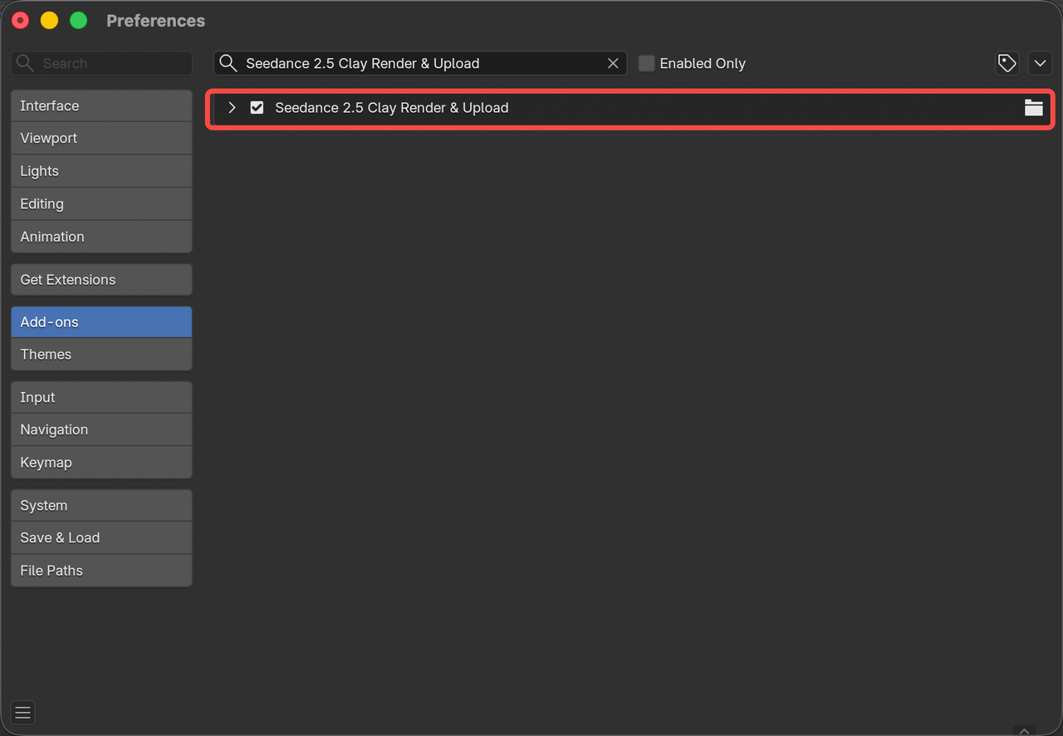Go to the Navigation section

101,429
